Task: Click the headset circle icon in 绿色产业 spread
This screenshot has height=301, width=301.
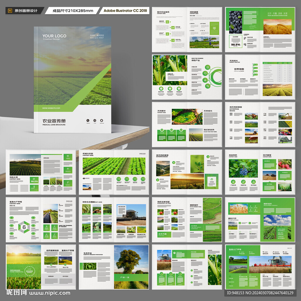Action: 205,73
